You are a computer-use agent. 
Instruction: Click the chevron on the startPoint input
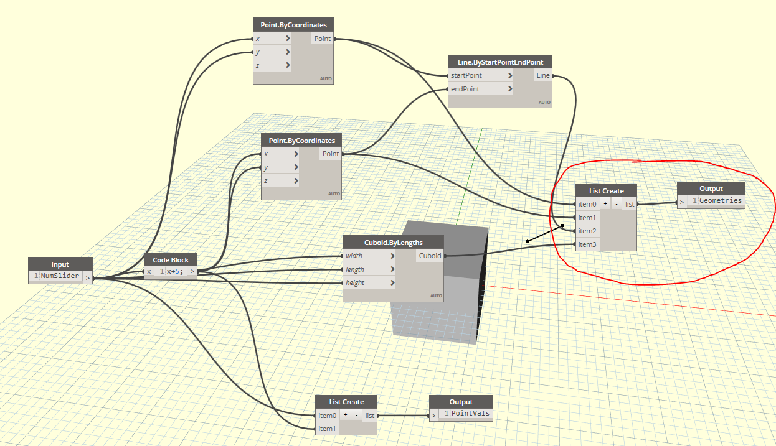pyautogui.click(x=509, y=75)
